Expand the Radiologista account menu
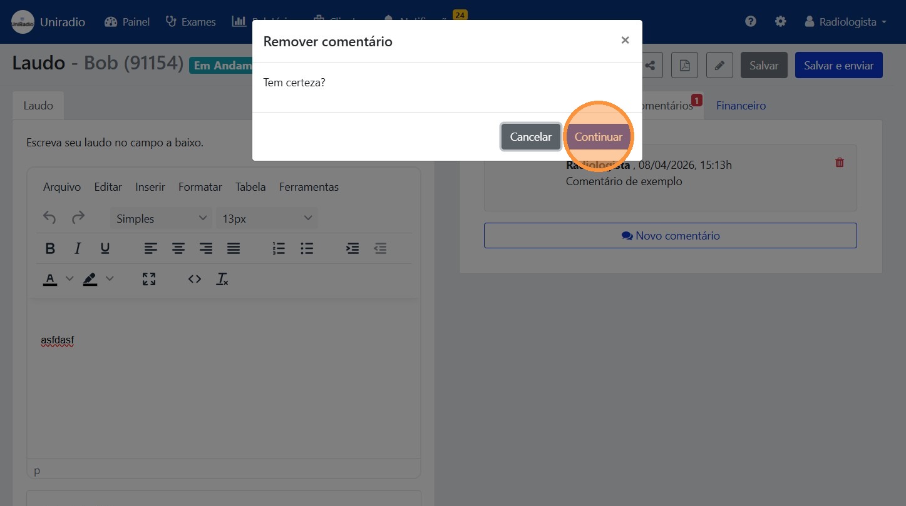Image resolution: width=906 pixels, height=506 pixels. click(x=845, y=21)
